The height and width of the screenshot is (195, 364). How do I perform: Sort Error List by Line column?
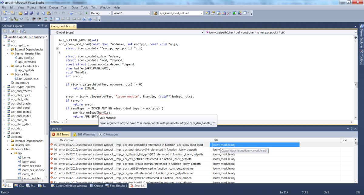(x=347, y=140)
